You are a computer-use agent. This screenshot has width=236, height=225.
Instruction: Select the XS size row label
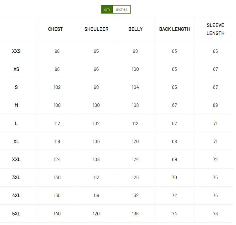click(x=16, y=69)
